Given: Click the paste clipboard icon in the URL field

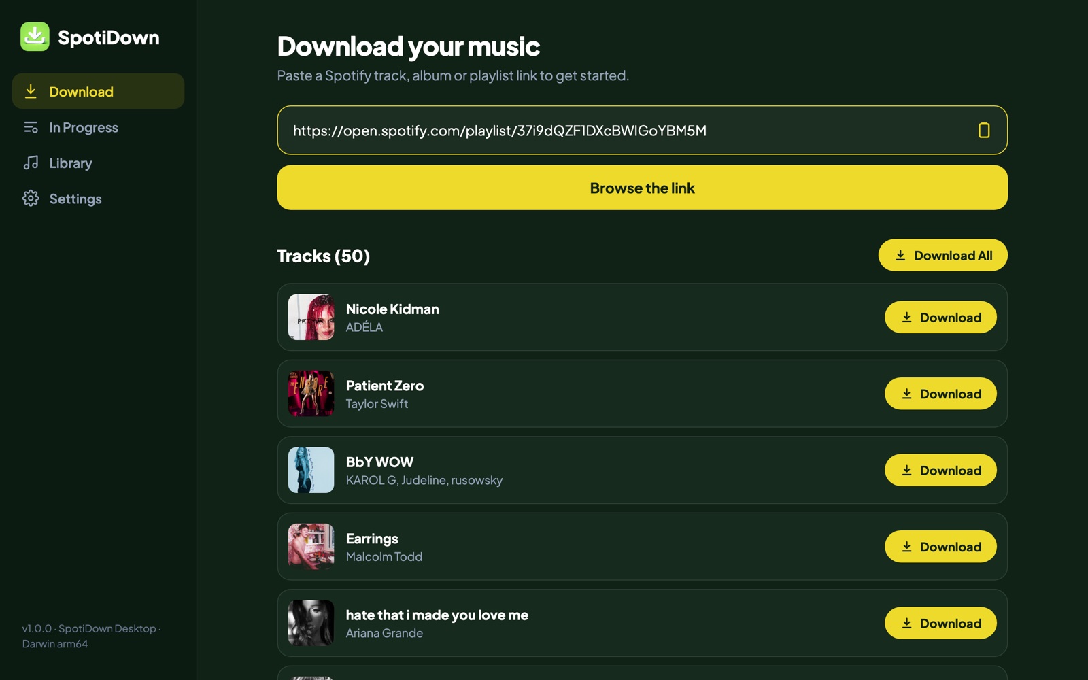Looking at the screenshot, I should (x=983, y=130).
